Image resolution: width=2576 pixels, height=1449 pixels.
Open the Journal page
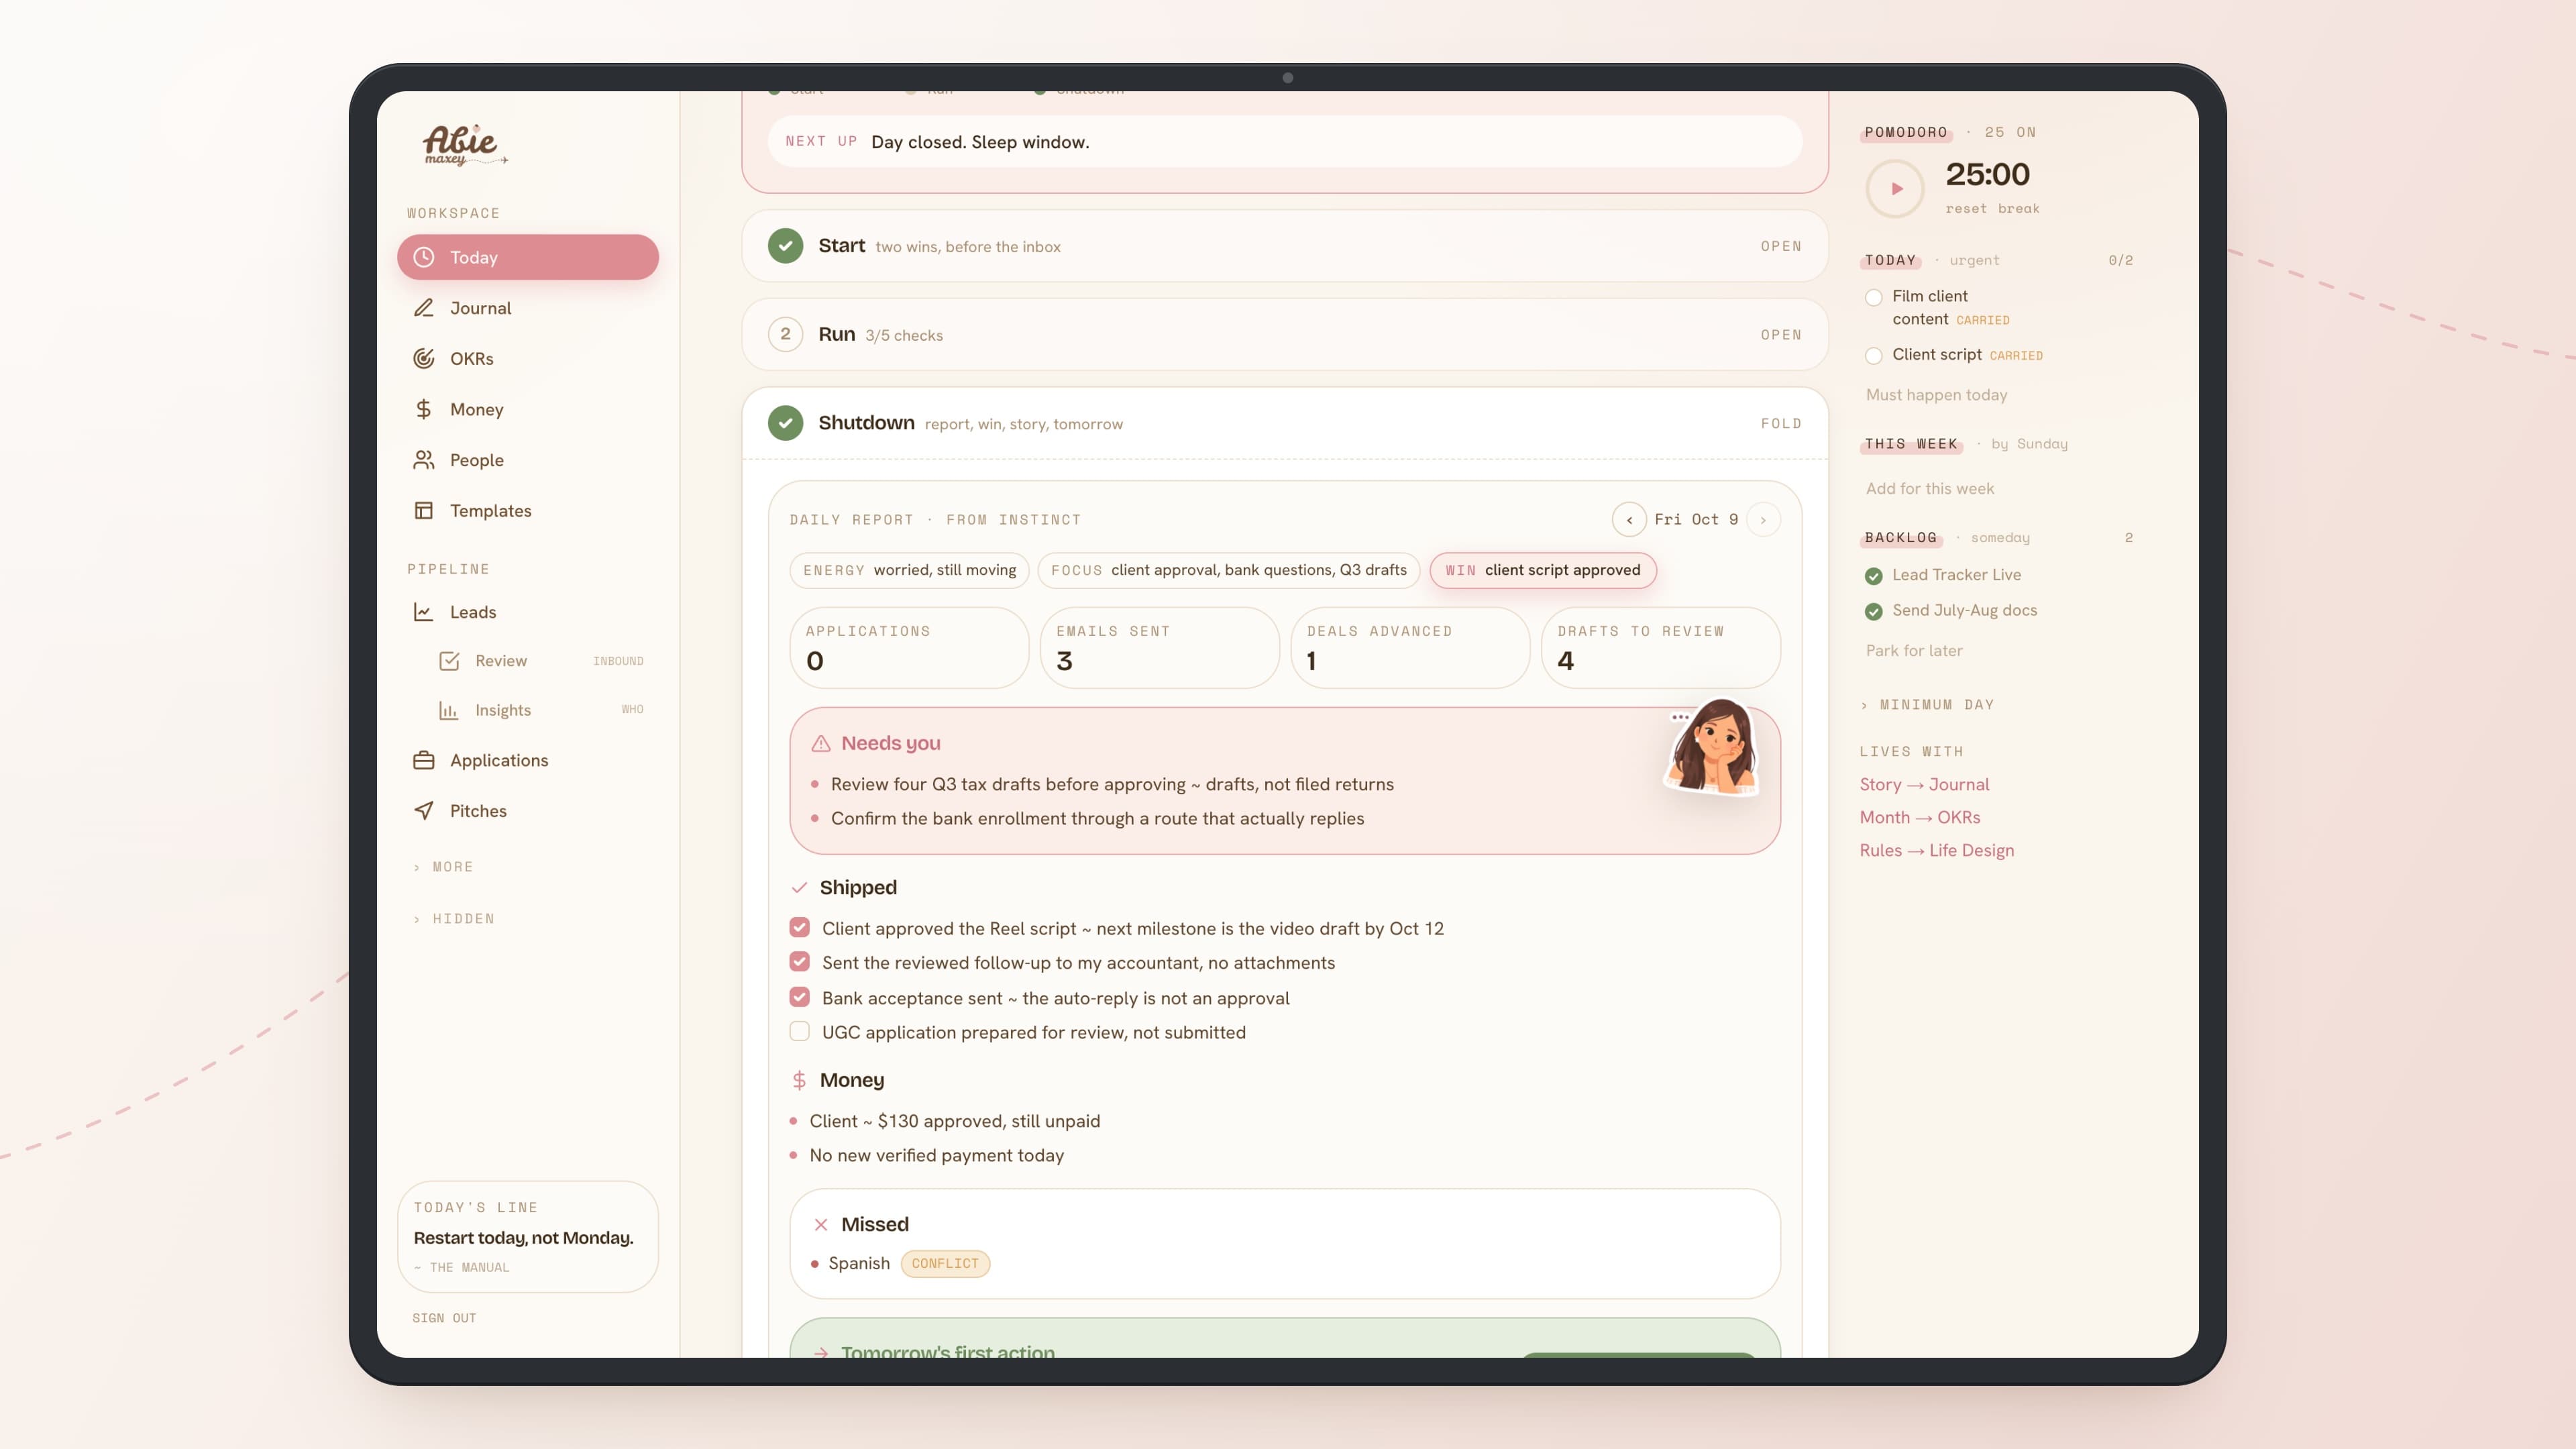[x=528, y=308]
